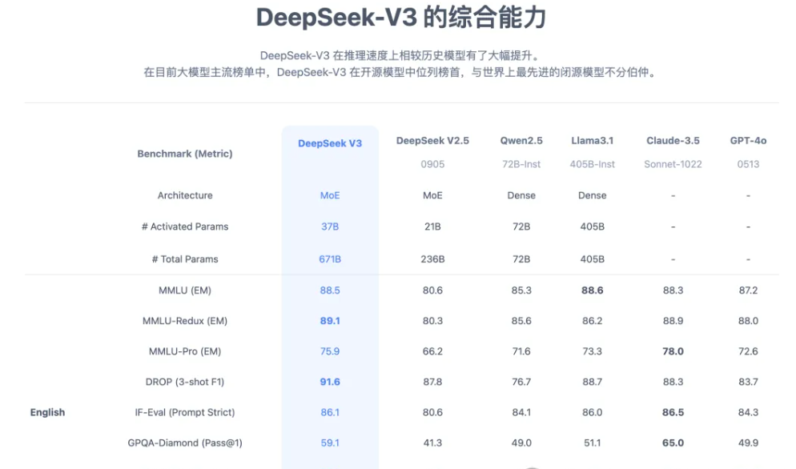Click the MMLU (EM) row label
This screenshot has width=796, height=469.
coord(185,291)
